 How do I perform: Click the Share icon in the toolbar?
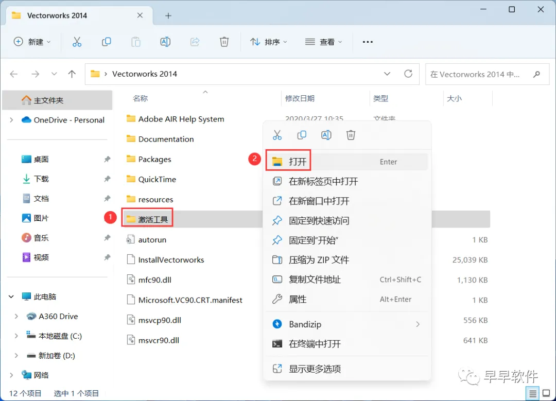[195, 42]
